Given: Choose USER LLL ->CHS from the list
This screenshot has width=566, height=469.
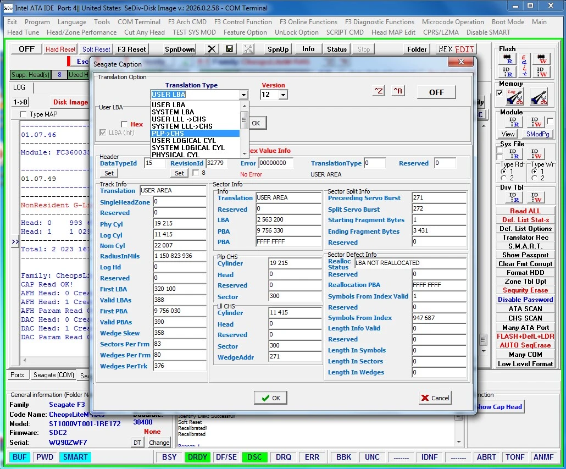Looking at the screenshot, I should point(195,119).
